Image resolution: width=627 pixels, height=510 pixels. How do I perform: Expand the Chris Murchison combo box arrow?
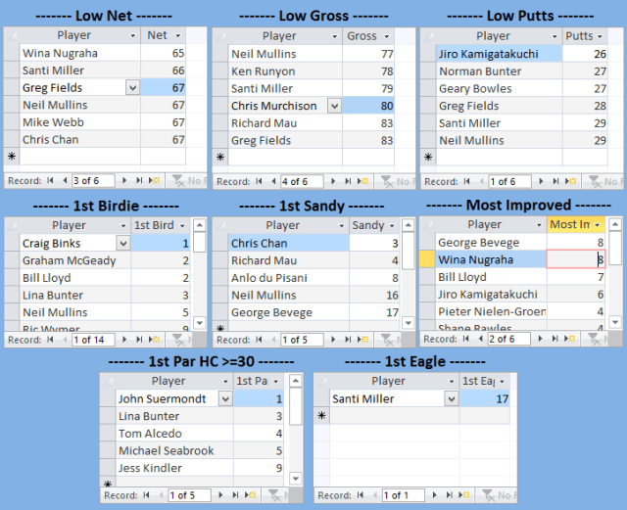coord(334,106)
